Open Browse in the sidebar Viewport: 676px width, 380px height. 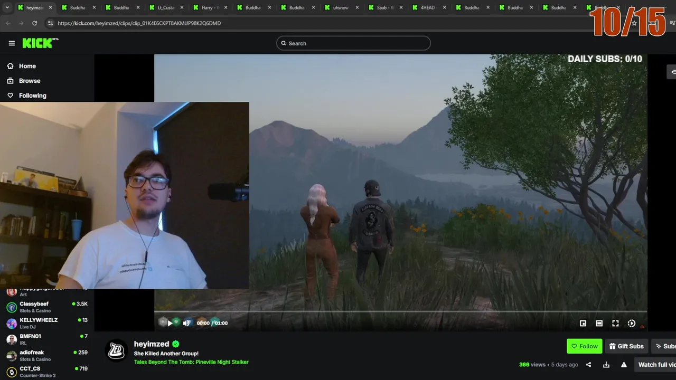coord(30,81)
